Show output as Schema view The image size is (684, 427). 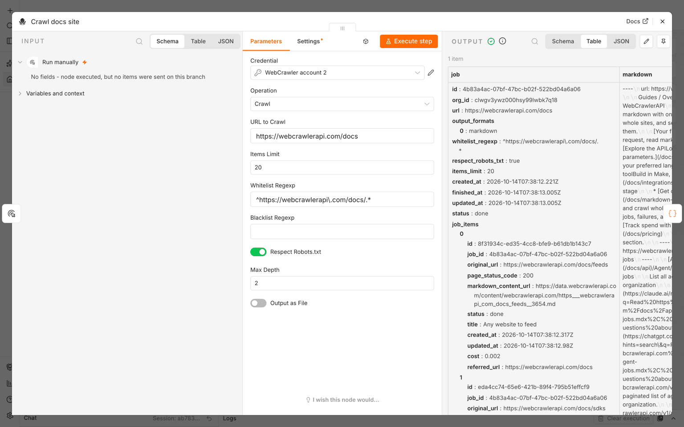563,41
